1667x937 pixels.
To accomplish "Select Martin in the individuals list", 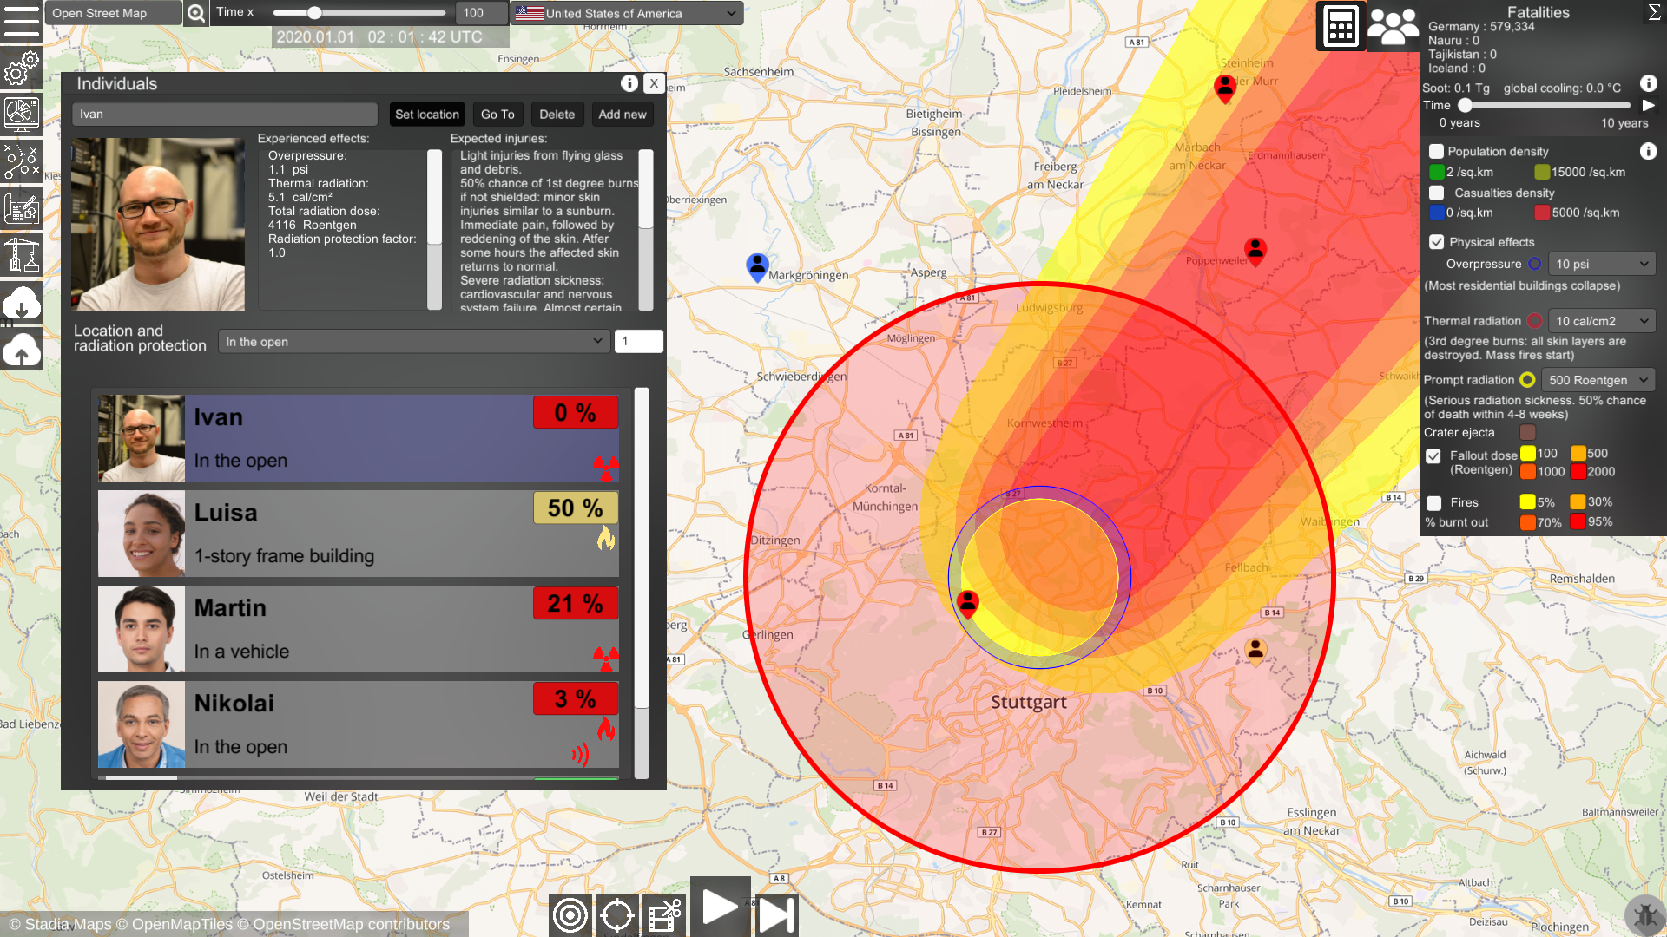I will pyautogui.click(x=358, y=628).
